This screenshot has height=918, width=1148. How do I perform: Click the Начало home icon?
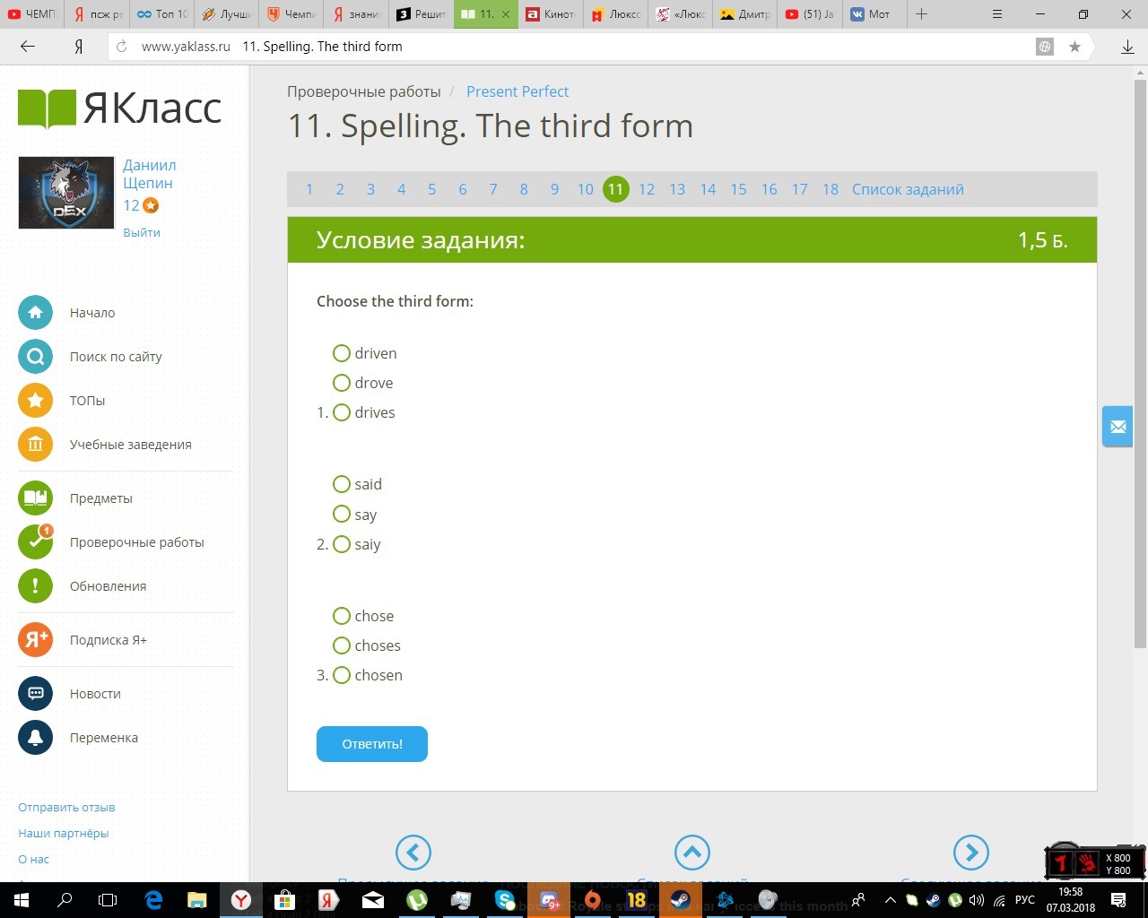point(35,313)
